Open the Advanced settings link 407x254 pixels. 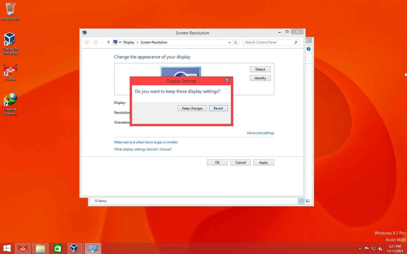[x=260, y=133]
